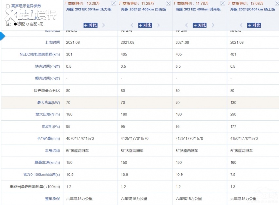This screenshot has width=279, height=205.
Task: Close the 401km 骑士版 column
Action: (x=277, y=3)
